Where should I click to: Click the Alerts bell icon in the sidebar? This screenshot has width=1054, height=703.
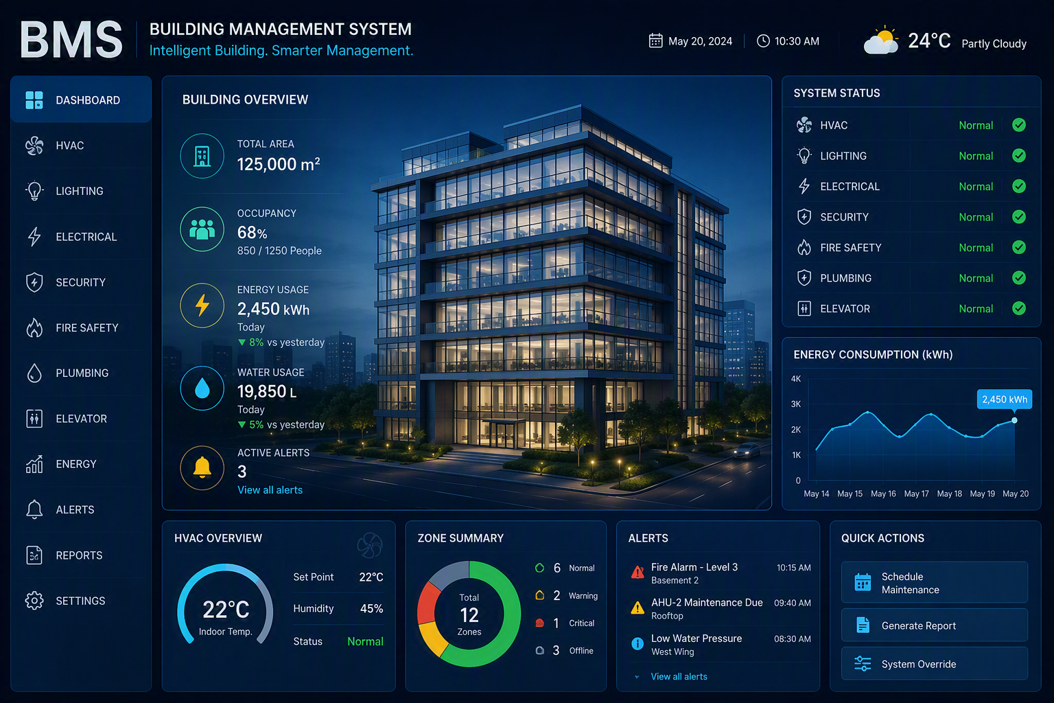pos(34,509)
